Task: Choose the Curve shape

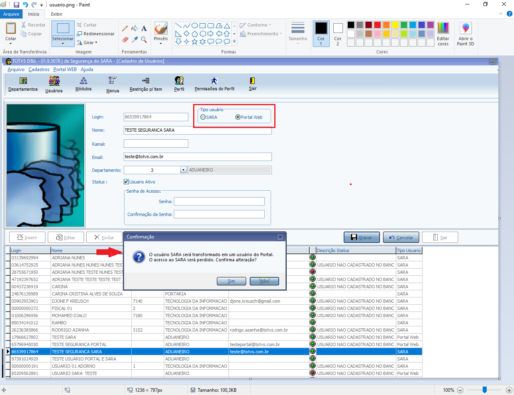Action: 187,26
